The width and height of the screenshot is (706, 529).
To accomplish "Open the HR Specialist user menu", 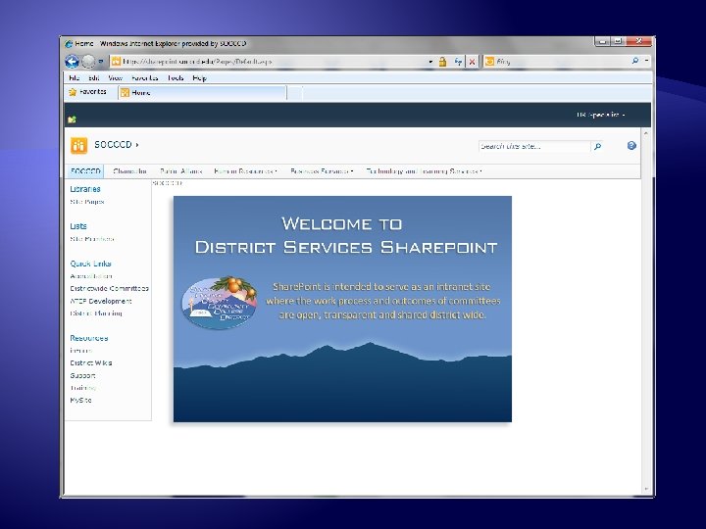I will 601,115.
